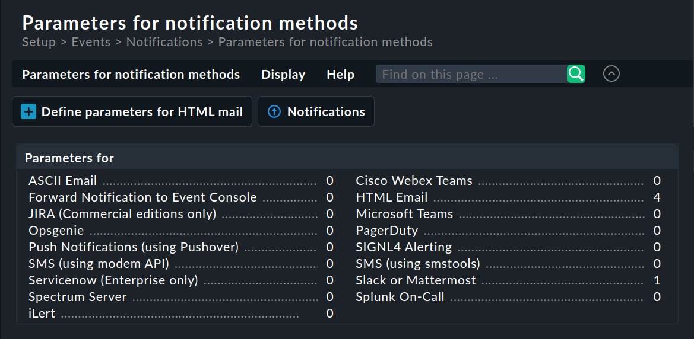Click the HTML Email count 4

pos(657,197)
